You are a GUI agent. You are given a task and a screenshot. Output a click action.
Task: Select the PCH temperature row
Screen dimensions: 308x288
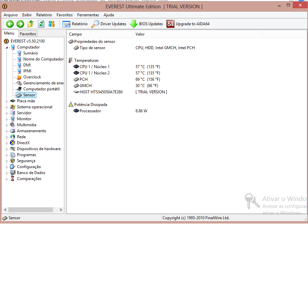(x=117, y=79)
